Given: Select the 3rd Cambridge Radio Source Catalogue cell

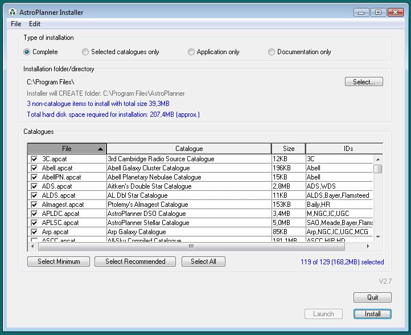Looking at the screenshot, I should (189, 159).
